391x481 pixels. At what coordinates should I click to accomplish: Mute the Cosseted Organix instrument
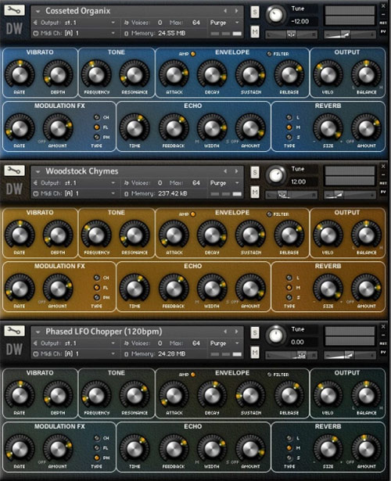(254, 31)
